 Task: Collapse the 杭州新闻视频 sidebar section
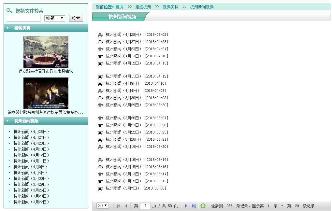click(7, 121)
